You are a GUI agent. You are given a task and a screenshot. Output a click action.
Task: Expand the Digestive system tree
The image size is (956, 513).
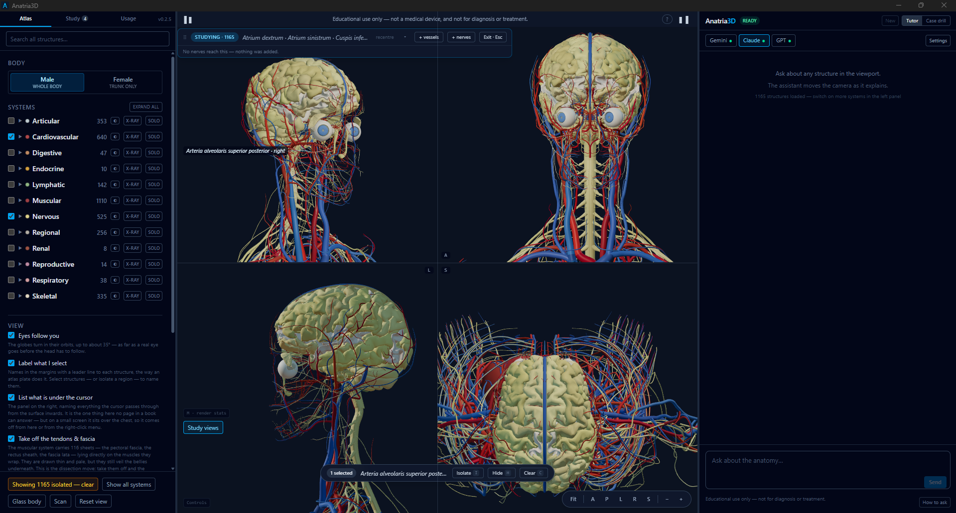(x=20, y=153)
